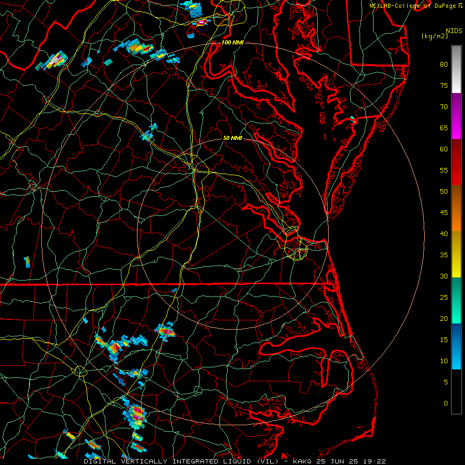The image size is (465, 465).
Task: Click the '100 NMI' range ring label
Action: pyautogui.click(x=233, y=43)
